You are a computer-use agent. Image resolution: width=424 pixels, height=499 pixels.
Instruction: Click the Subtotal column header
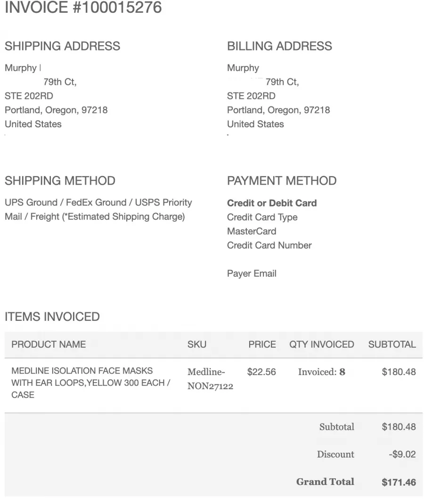tap(392, 344)
